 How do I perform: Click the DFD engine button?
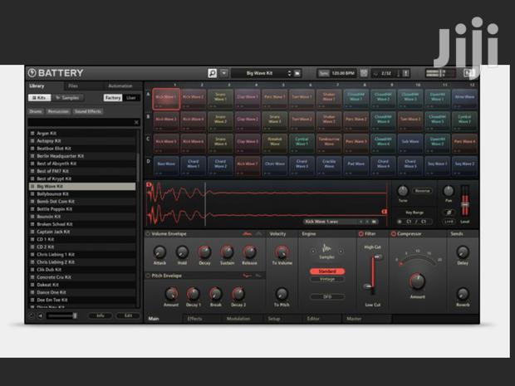(x=327, y=296)
